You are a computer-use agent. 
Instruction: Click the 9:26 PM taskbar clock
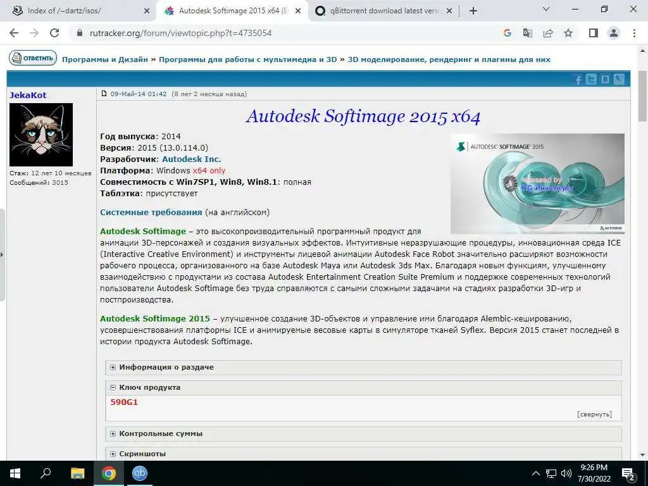pos(594,473)
